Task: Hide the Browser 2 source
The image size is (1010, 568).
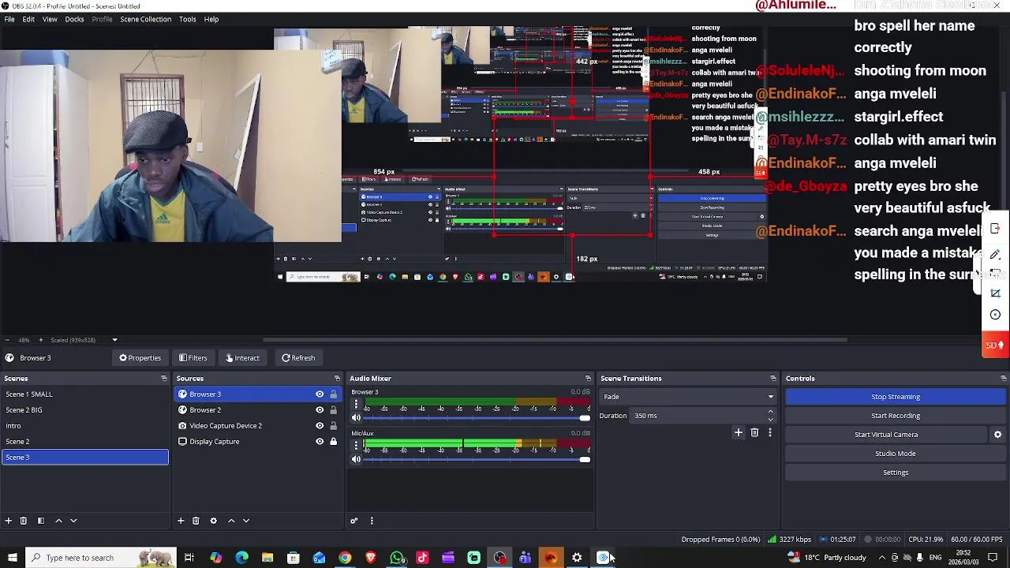Action: (x=320, y=410)
